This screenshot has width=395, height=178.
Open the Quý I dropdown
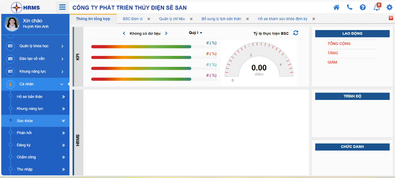click(x=196, y=33)
